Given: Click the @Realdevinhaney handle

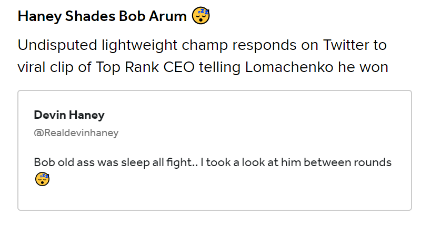Looking at the screenshot, I should click(x=76, y=132).
